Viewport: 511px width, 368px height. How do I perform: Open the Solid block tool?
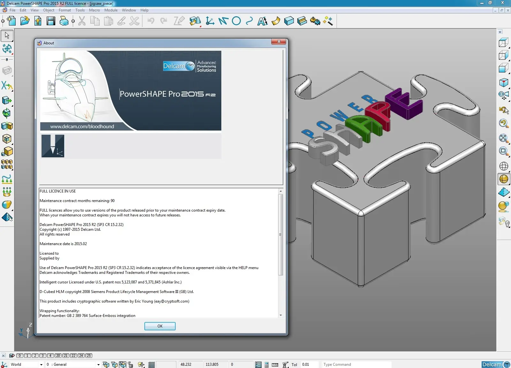[289, 21]
